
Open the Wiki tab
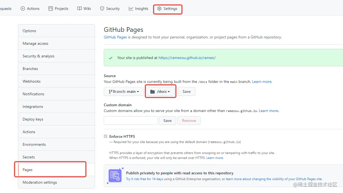(84, 9)
